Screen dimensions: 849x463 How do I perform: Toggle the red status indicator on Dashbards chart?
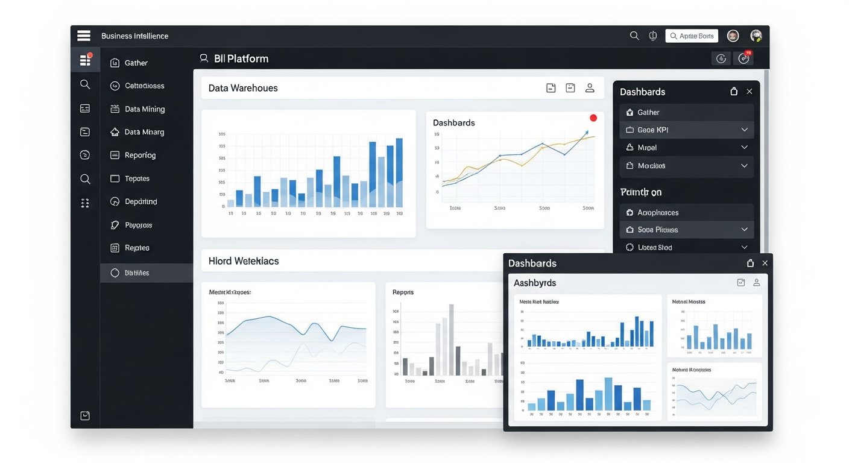coord(593,118)
